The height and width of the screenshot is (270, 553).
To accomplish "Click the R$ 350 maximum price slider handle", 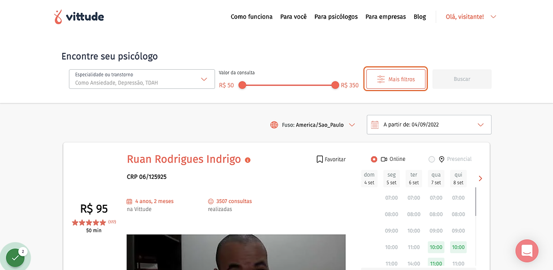I will (x=335, y=85).
